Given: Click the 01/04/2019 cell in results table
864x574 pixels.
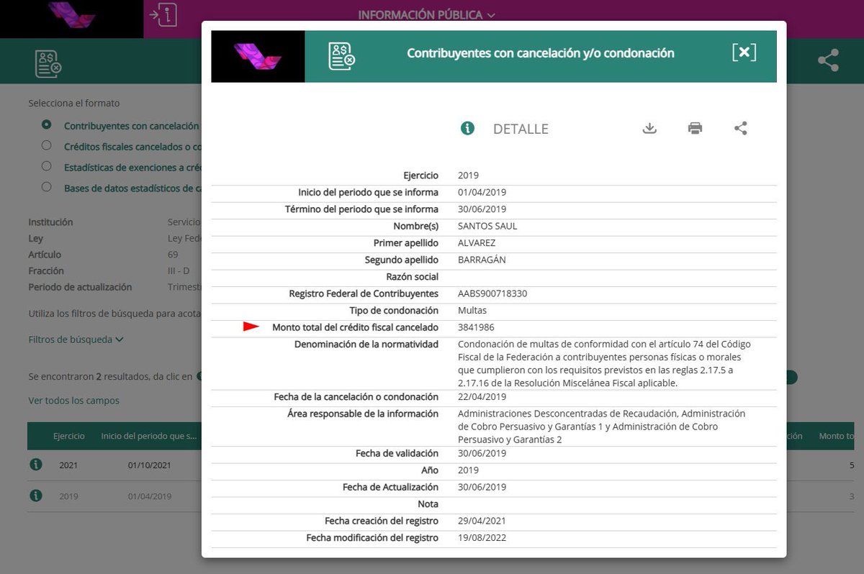Looking at the screenshot, I should tap(150, 496).
